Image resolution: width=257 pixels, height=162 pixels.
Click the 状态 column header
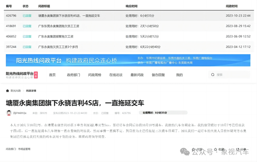[x=26, y=6]
